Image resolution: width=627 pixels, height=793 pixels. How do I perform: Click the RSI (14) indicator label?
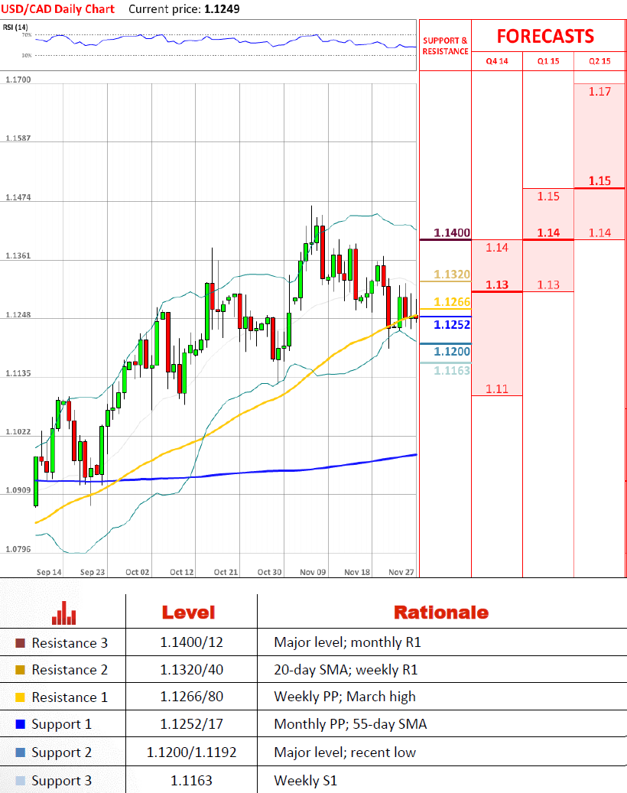click(15, 27)
